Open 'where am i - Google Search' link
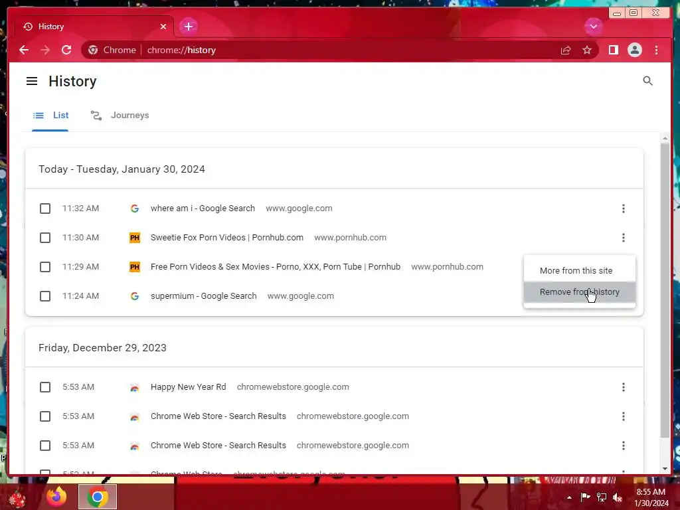Viewport: 680px width, 510px height. pyautogui.click(x=203, y=208)
